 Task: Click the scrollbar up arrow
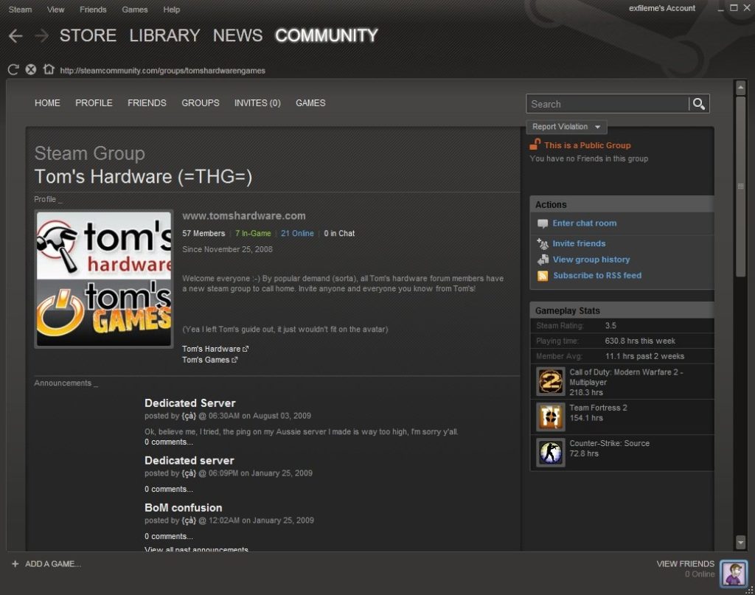coord(740,88)
